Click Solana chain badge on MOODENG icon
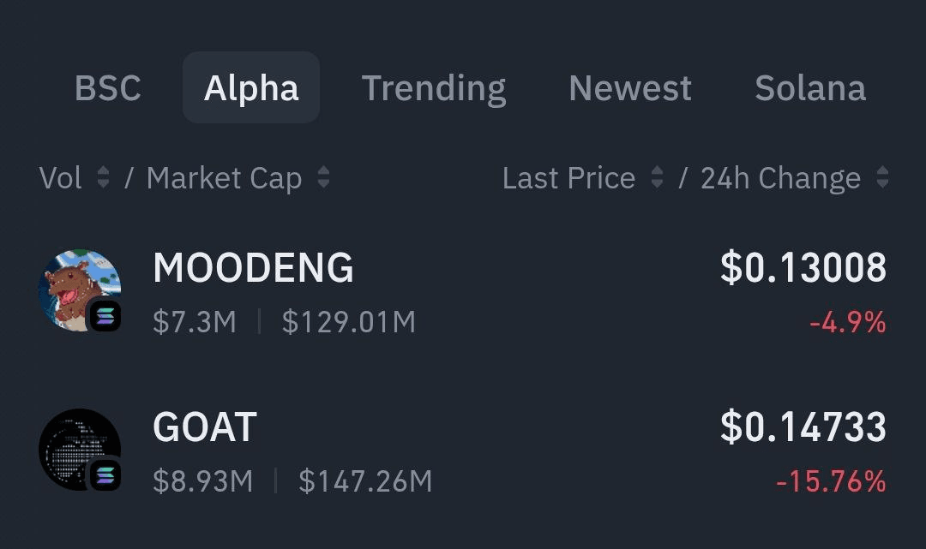 click(x=105, y=316)
